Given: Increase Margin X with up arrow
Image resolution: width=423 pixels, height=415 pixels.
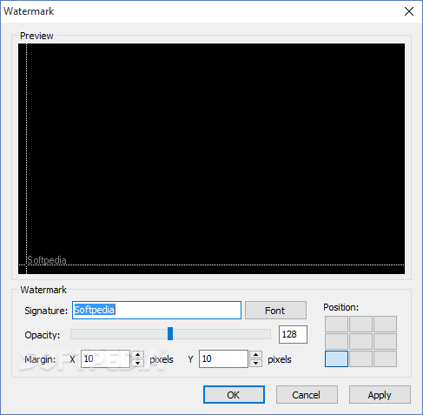Looking at the screenshot, I should click(138, 355).
